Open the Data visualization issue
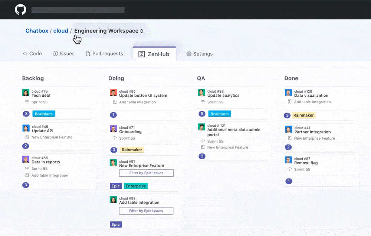 311,96
